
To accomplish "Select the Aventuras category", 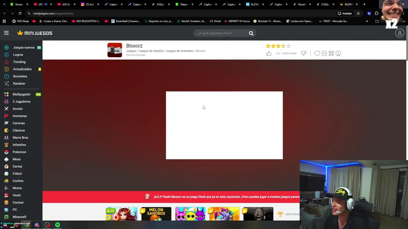I will click(x=20, y=116).
